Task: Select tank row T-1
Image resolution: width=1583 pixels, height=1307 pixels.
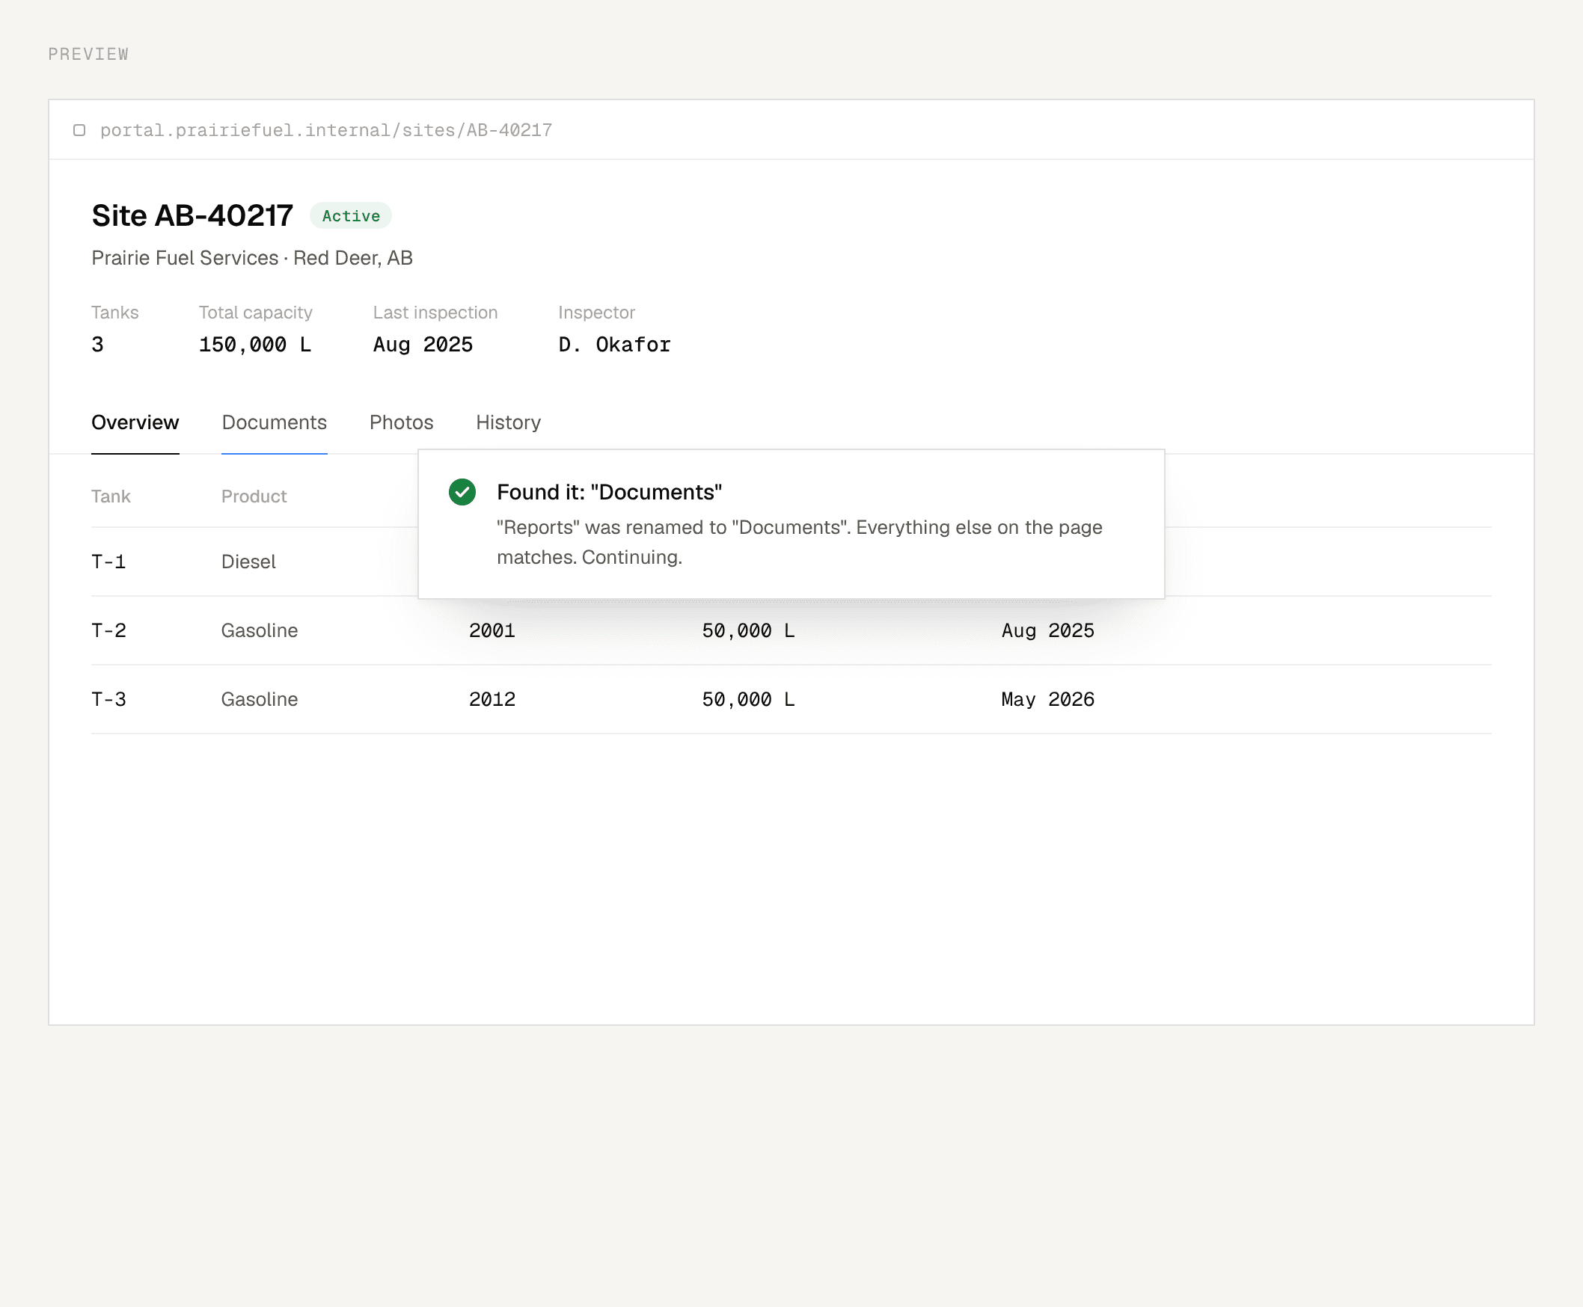Action: (x=791, y=562)
